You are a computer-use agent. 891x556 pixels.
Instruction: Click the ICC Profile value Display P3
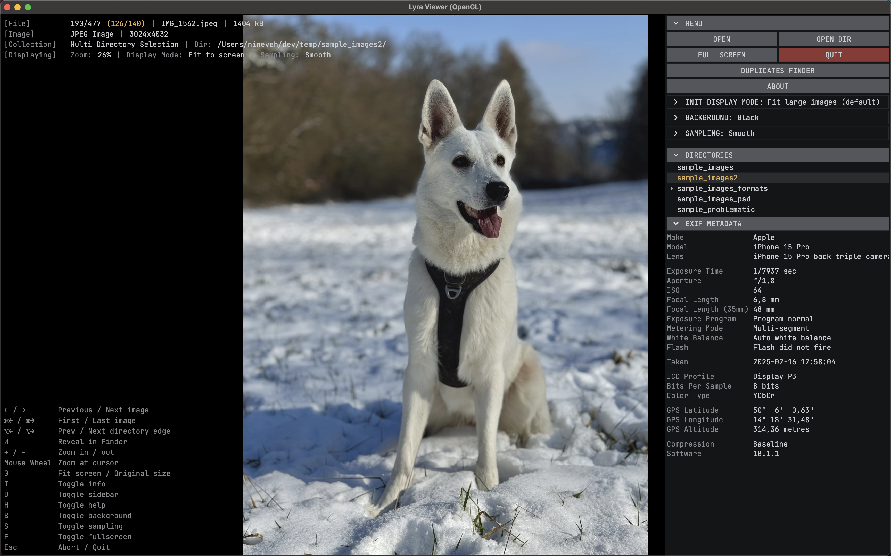coord(774,377)
